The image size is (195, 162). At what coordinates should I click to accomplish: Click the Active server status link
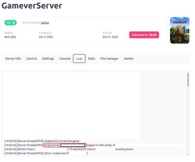coord(45,23)
